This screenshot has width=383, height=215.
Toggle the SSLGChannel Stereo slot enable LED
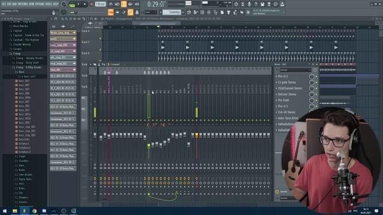317,88
